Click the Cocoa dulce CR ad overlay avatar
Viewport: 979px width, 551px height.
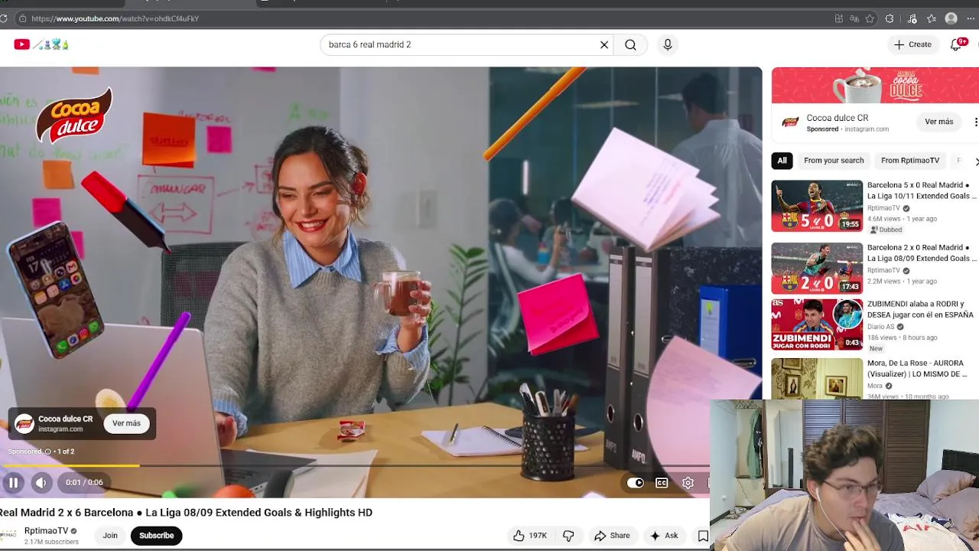click(24, 423)
